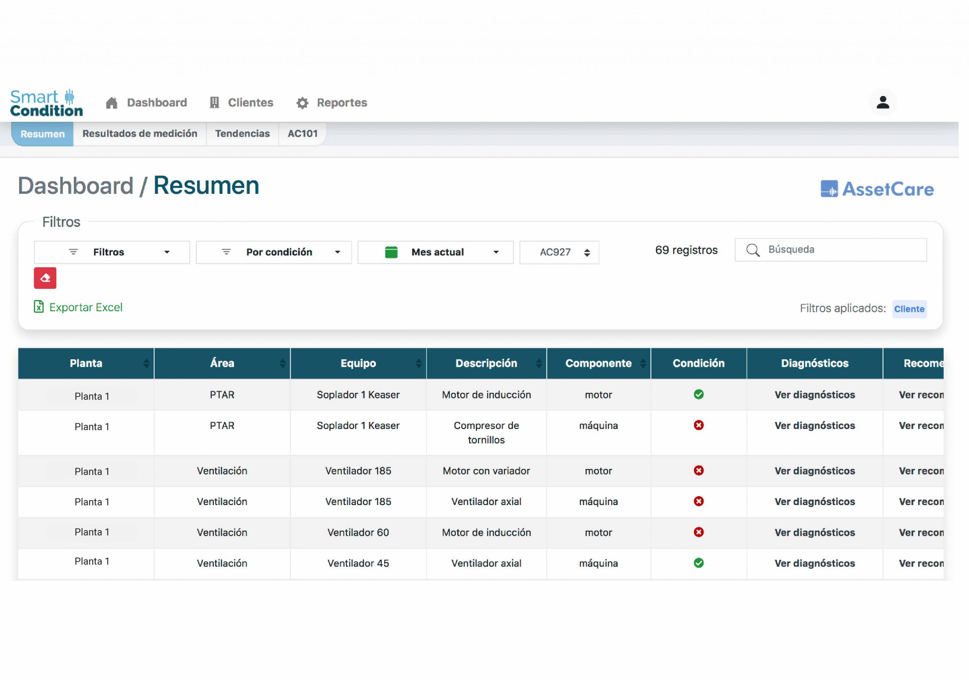Viewport: 969px width, 680px height.
Task: Open the AC927 client selector
Action: click(x=559, y=252)
